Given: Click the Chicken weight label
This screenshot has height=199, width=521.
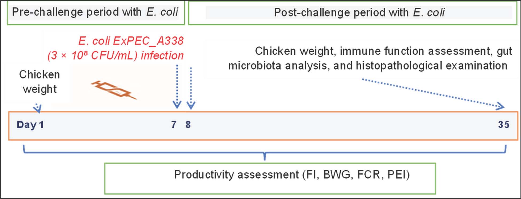Looking at the screenshot, I should coord(40,82).
